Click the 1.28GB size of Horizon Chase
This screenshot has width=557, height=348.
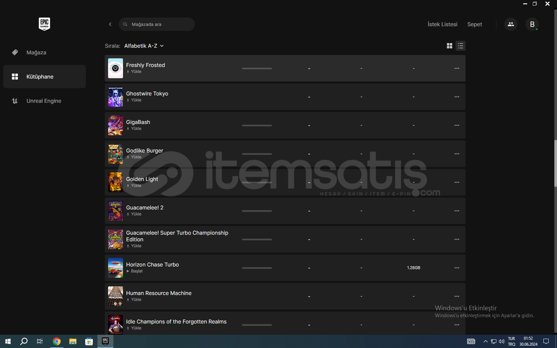(413, 268)
